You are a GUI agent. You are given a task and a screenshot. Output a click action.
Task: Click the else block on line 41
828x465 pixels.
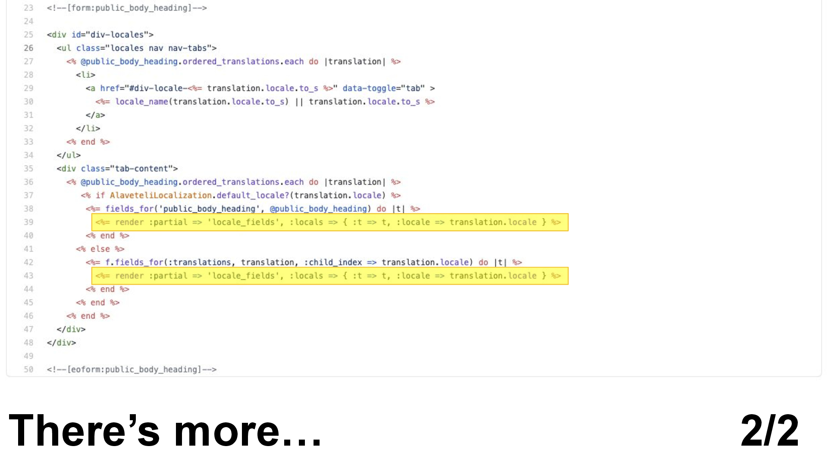pos(100,249)
